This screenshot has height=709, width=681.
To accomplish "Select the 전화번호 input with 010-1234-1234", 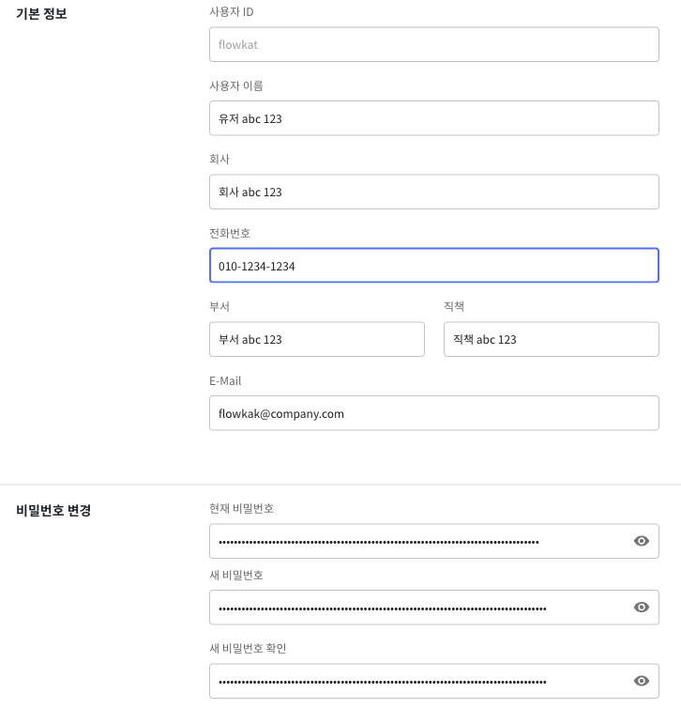I will pyautogui.click(x=433, y=266).
